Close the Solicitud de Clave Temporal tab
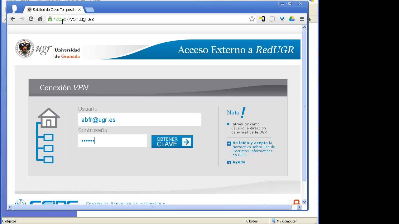 point(79,10)
